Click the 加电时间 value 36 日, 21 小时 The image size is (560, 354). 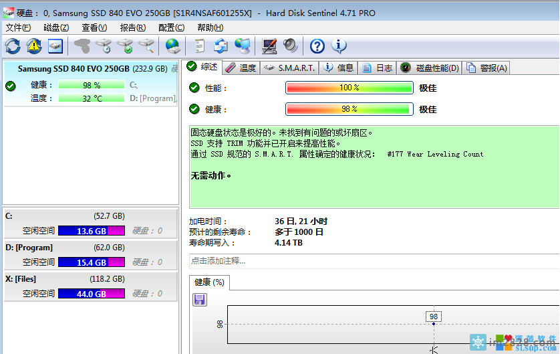coord(301,222)
